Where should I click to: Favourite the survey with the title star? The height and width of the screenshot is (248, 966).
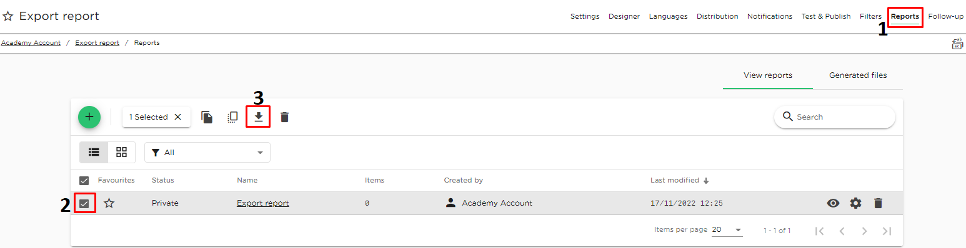(x=8, y=16)
